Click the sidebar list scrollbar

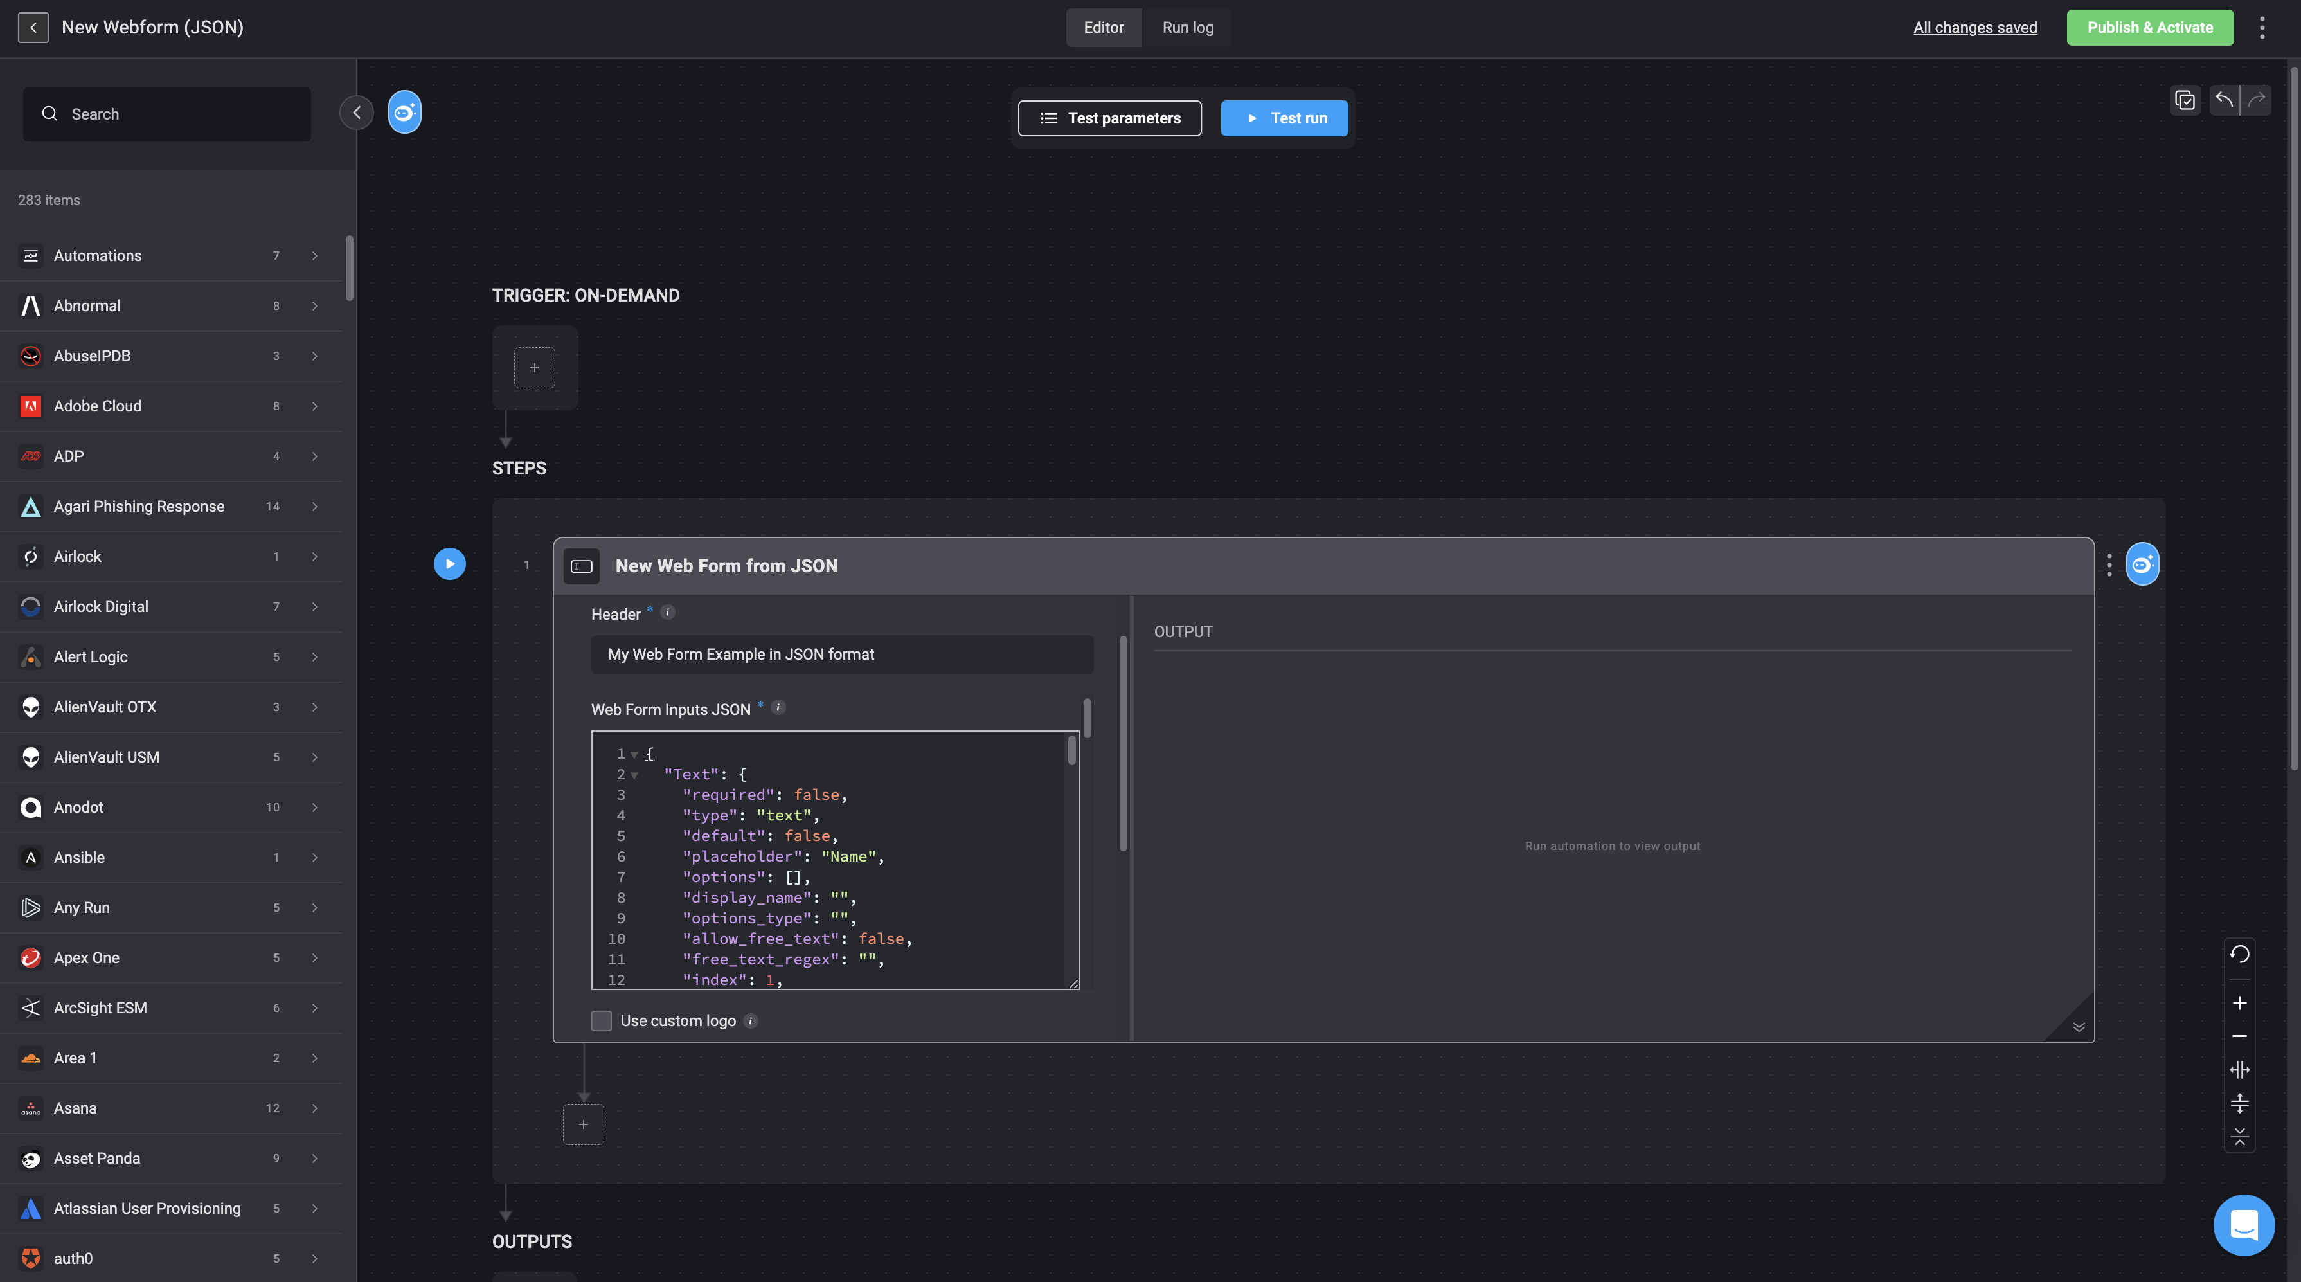[349, 268]
